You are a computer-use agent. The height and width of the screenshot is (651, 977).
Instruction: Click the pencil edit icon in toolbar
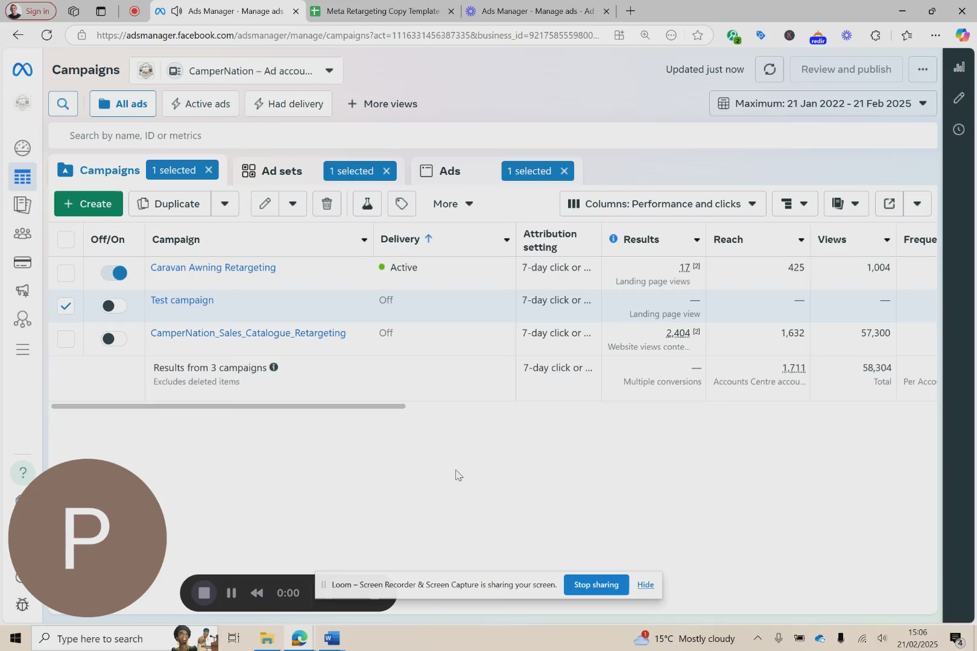click(x=265, y=204)
